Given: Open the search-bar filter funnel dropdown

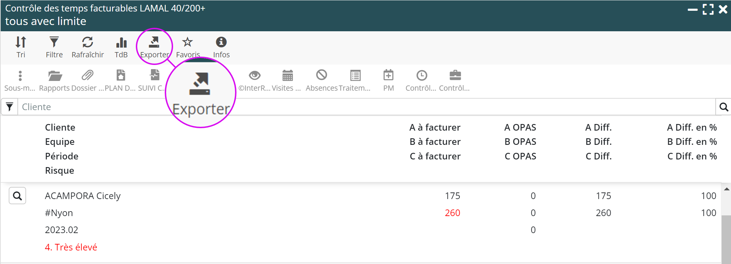Looking at the screenshot, I should (x=10, y=107).
